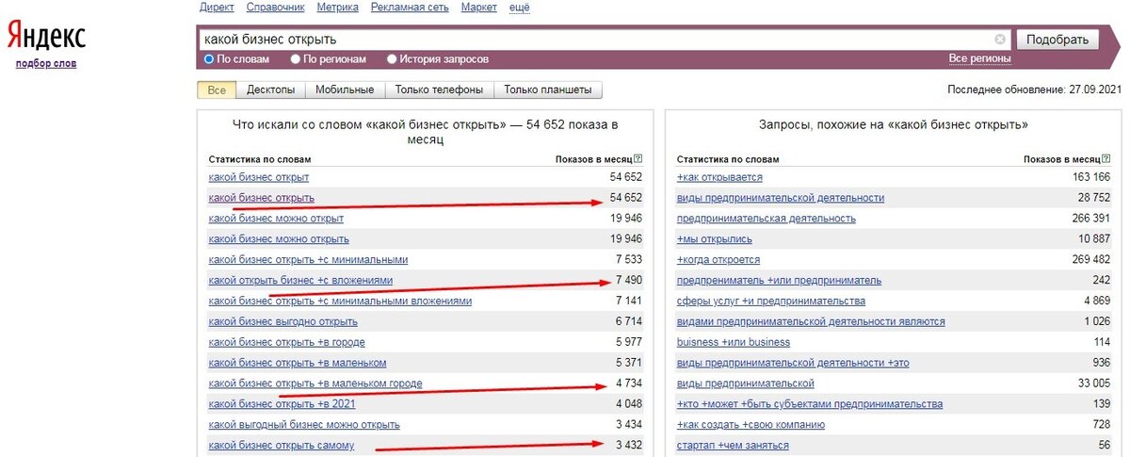Open 'какой бизнес открыть +в 2021'
The width and height of the screenshot is (1130, 457).
click(x=281, y=404)
